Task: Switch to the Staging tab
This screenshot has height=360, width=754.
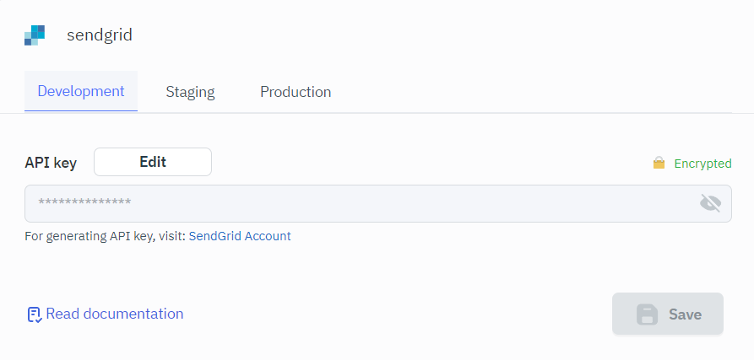Action: [190, 93]
